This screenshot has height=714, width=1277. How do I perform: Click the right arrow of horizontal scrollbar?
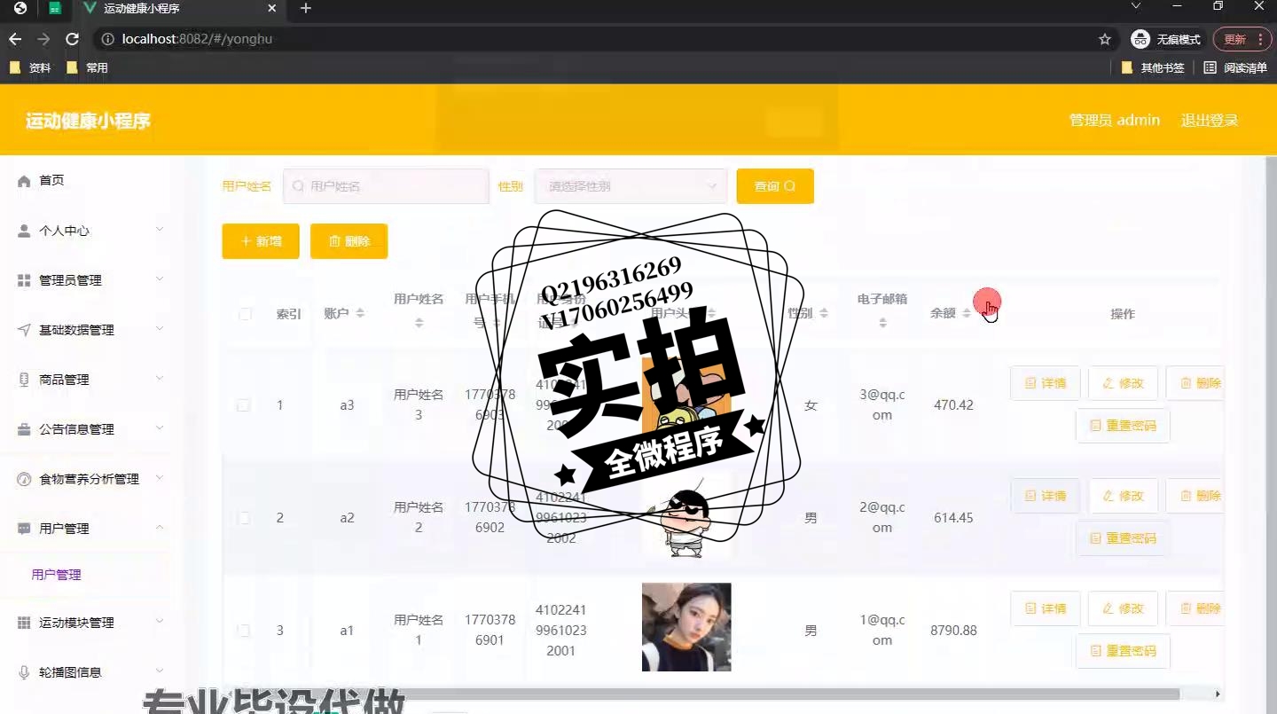(1218, 694)
